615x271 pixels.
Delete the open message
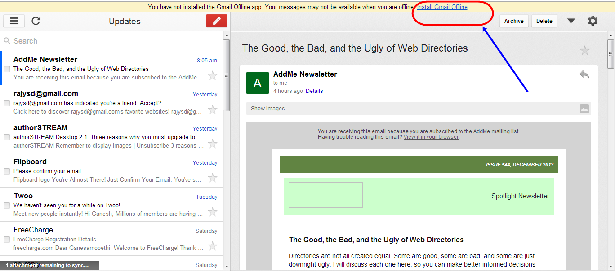pyautogui.click(x=544, y=21)
